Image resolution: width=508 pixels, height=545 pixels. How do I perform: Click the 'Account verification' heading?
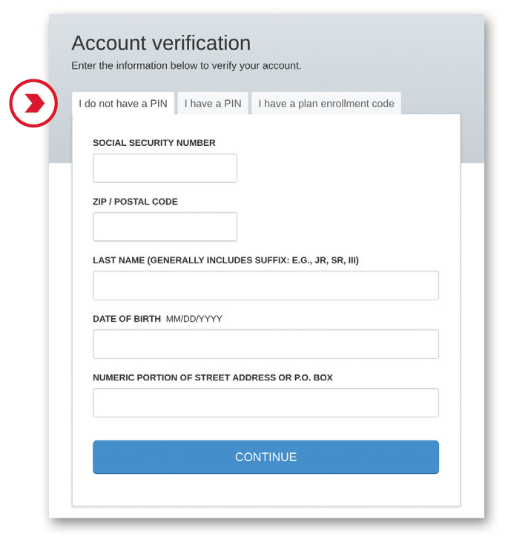point(161,43)
